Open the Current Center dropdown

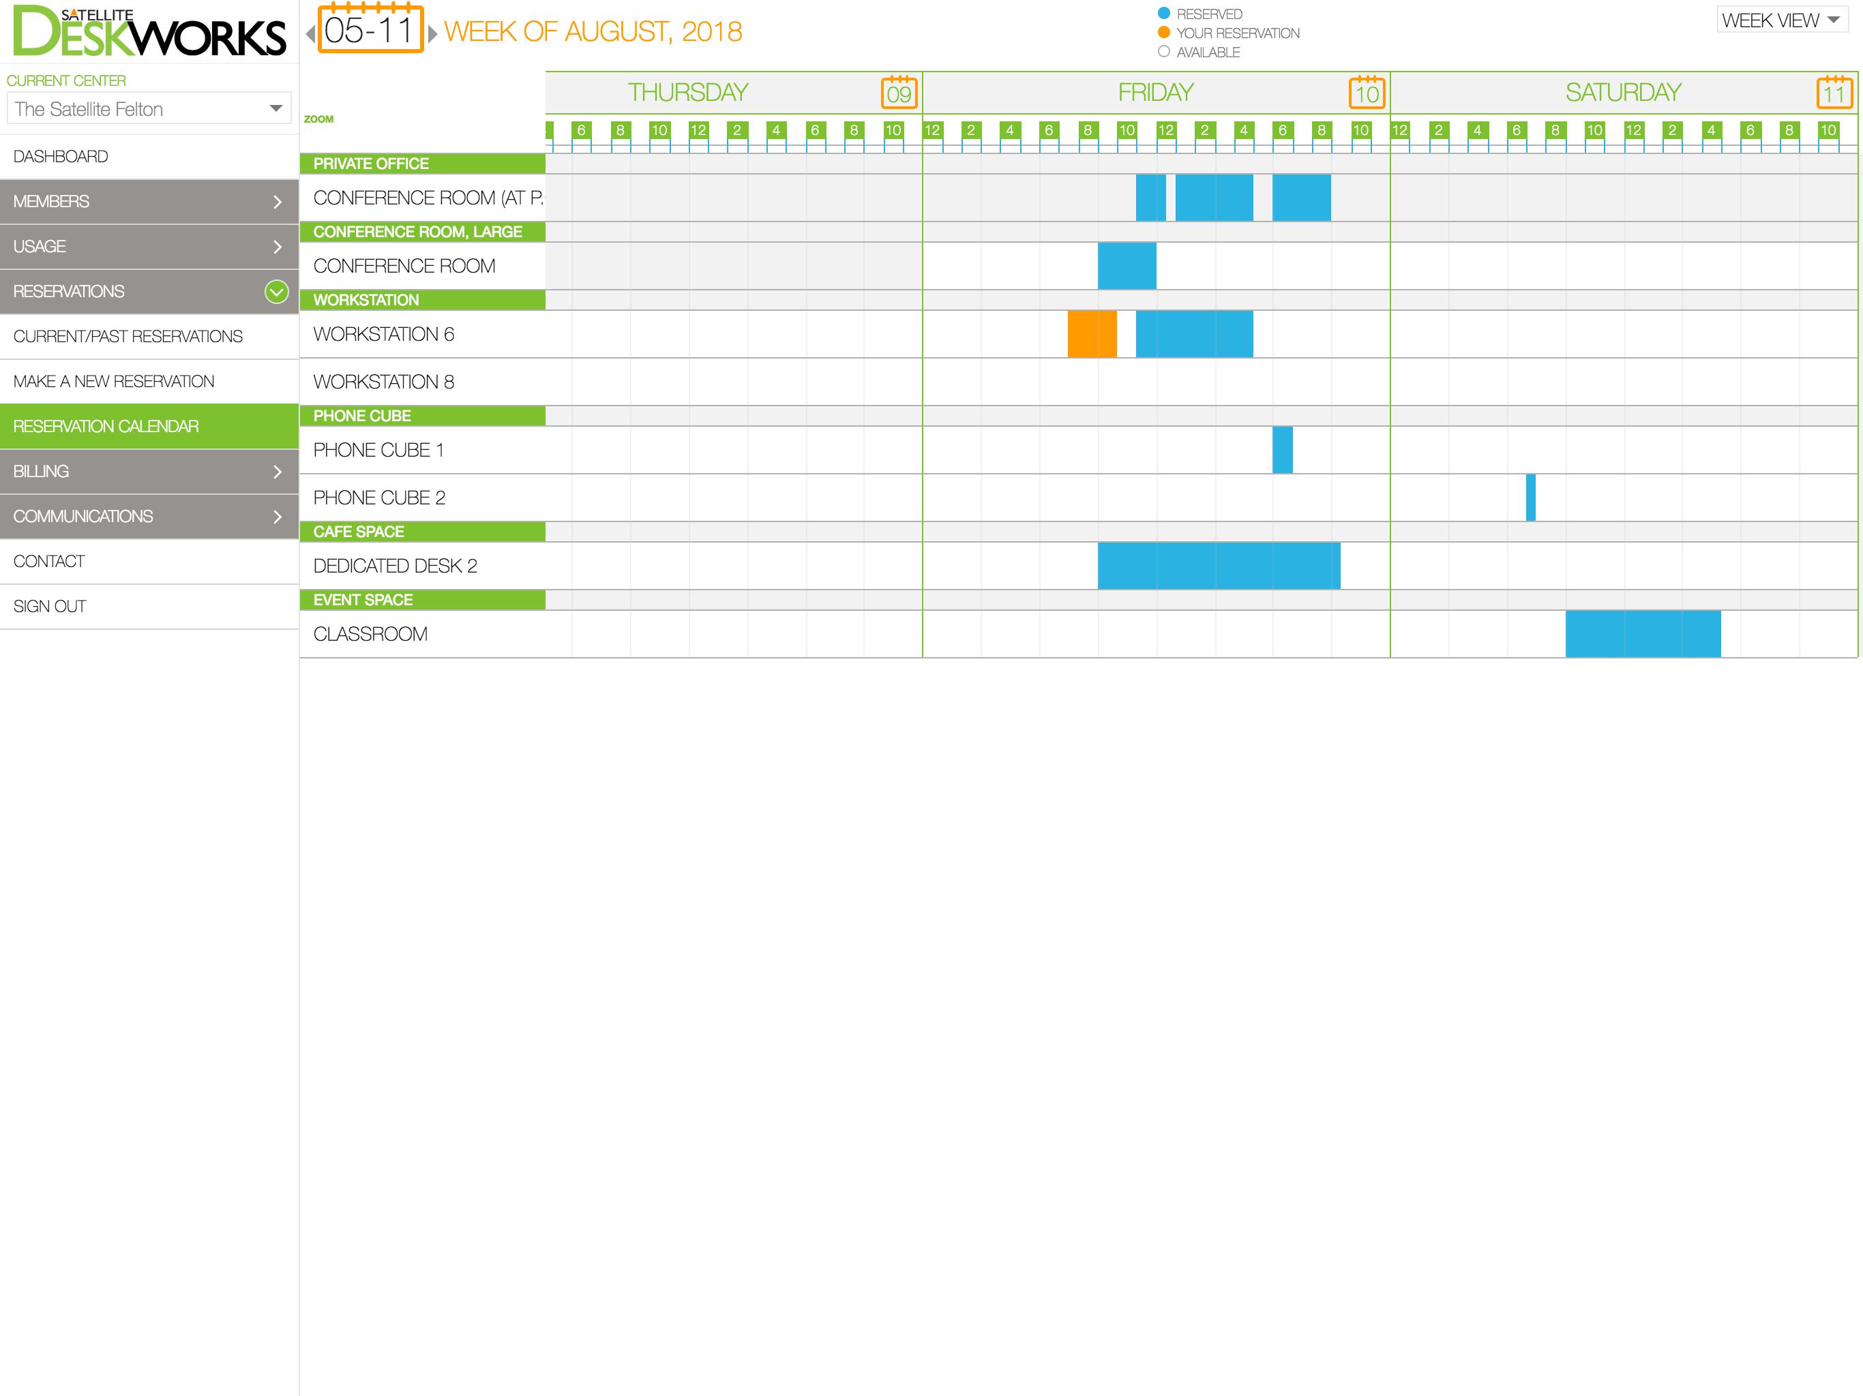(x=149, y=108)
